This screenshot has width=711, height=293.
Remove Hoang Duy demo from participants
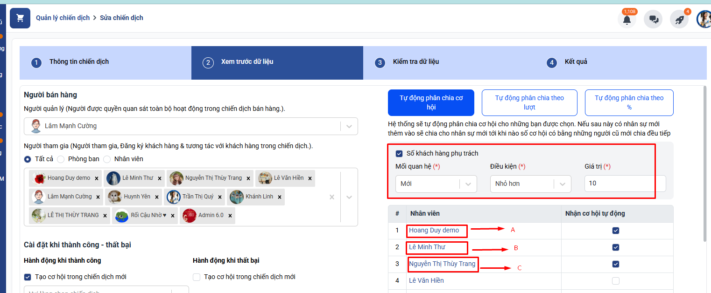pos(97,178)
